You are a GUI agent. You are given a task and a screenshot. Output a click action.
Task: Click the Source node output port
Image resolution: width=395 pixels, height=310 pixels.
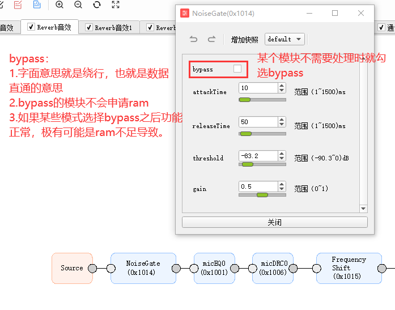coord(92,269)
